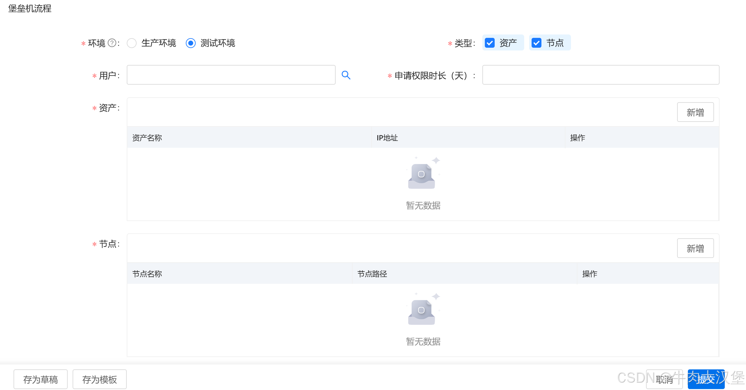The image size is (746, 390).
Task: Select the 生产环境 radio button
Action: (132, 43)
